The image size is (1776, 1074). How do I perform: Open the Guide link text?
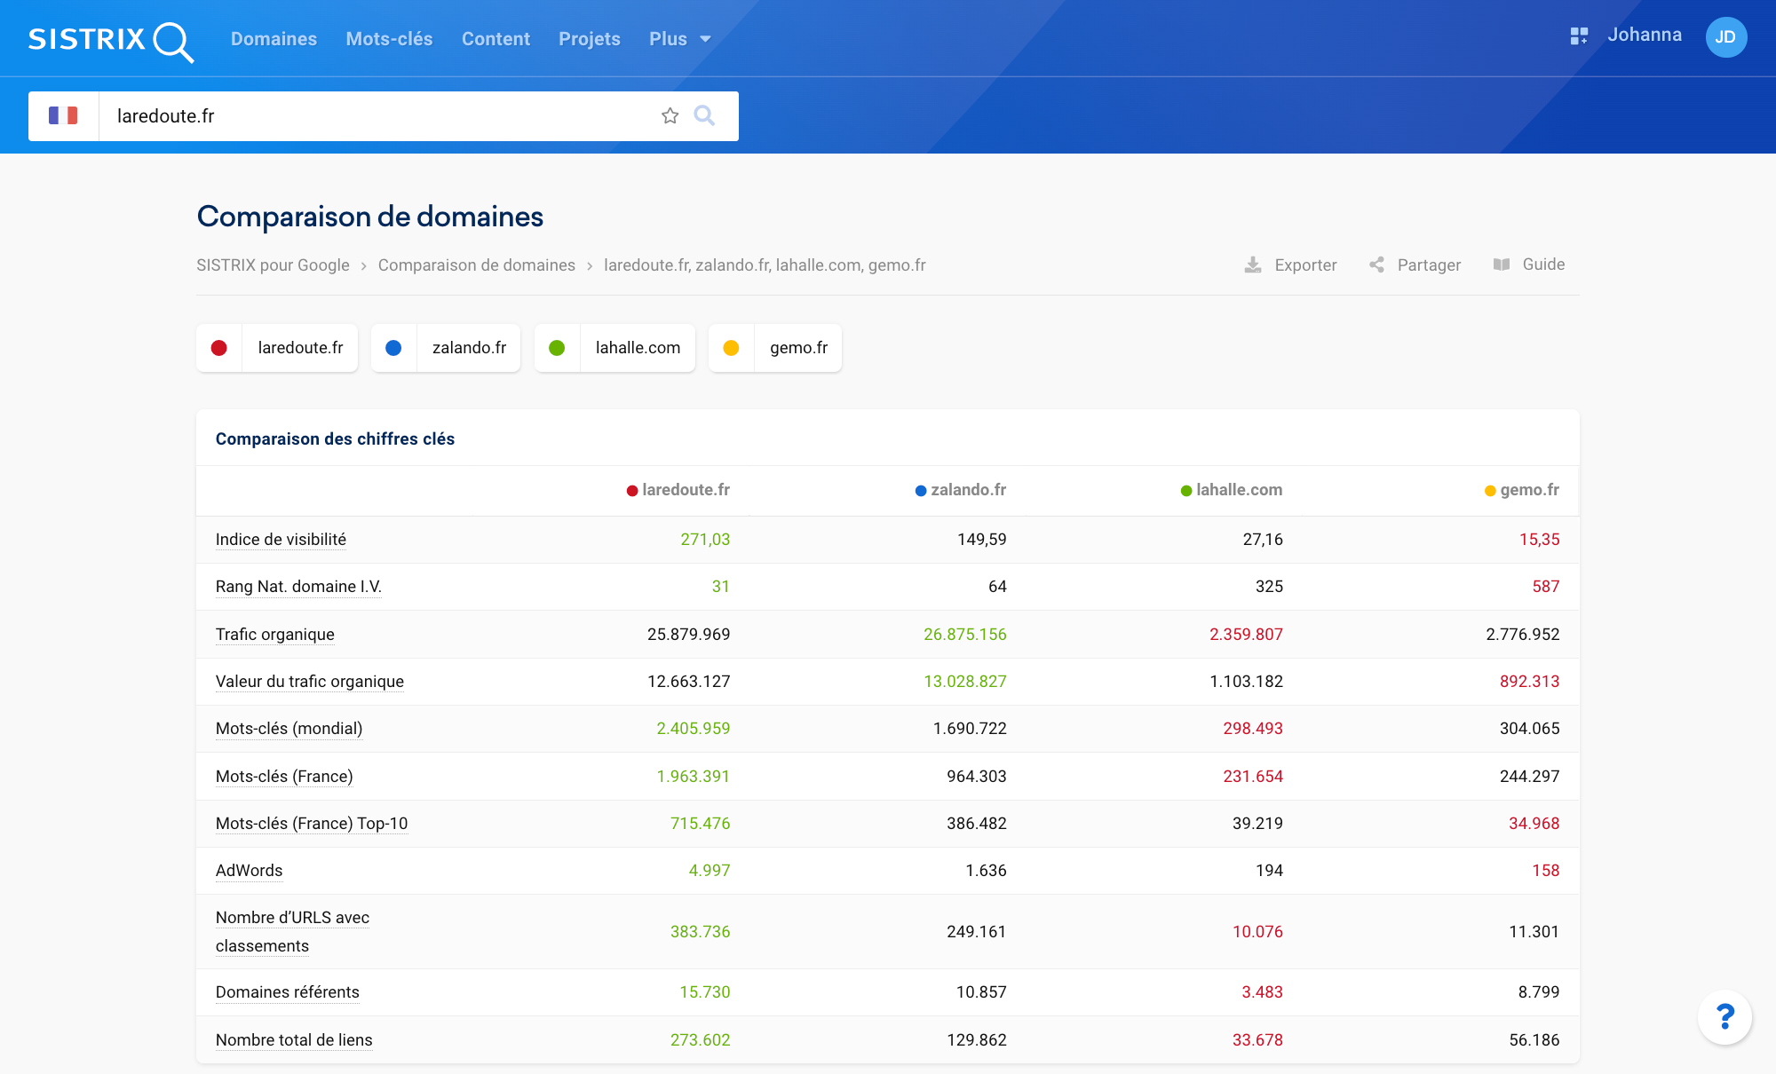(1543, 265)
